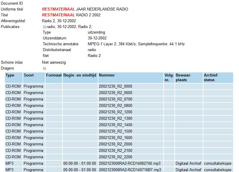Click the Nummer column header
Image resolution: width=239 pixels, height=172 pixels.
click(107, 75)
